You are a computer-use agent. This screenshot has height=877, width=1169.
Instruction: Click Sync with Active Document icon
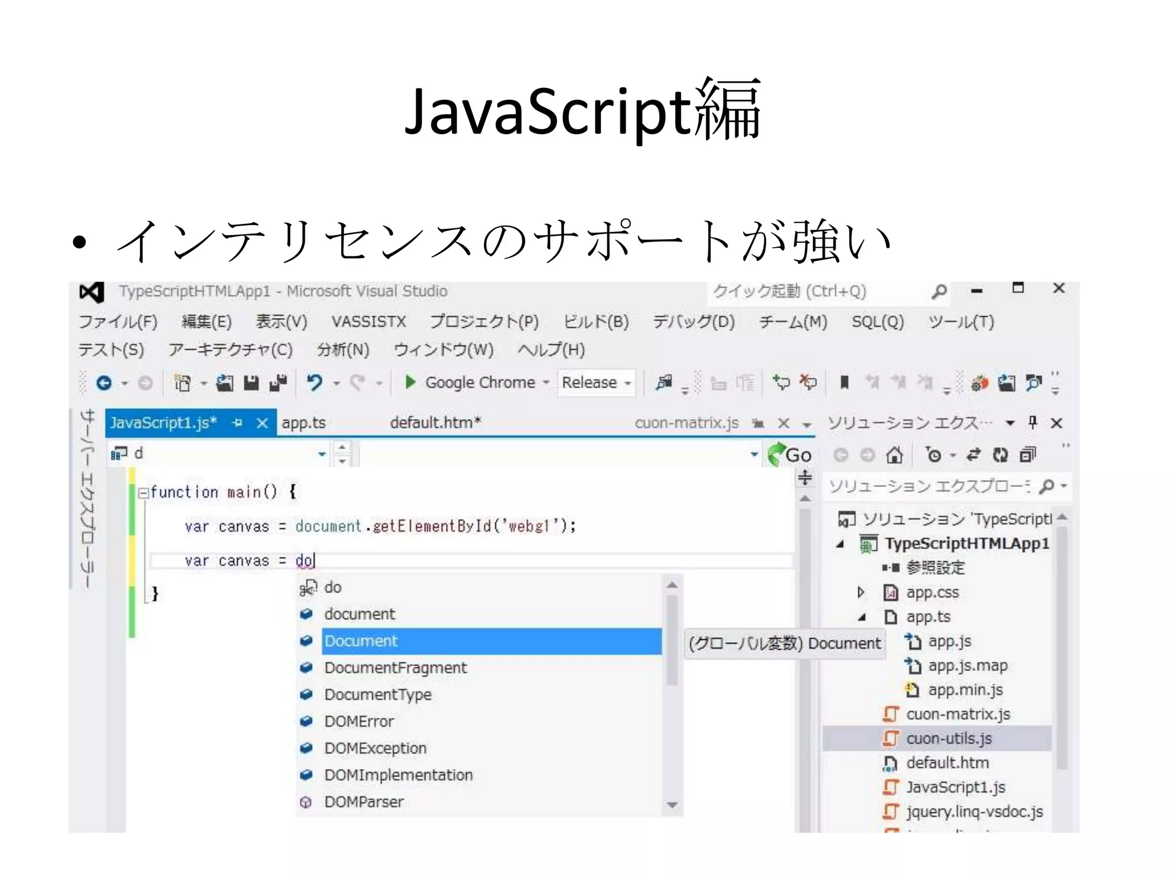tap(973, 455)
